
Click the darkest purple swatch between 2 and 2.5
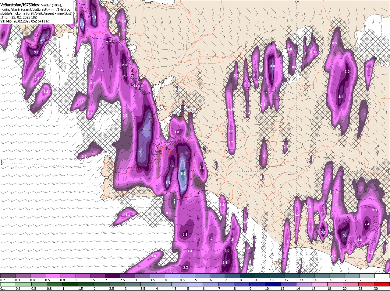[113, 276]
